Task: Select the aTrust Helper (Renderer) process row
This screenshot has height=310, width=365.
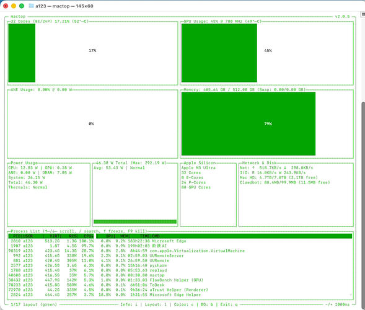Action: pos(180,290)
